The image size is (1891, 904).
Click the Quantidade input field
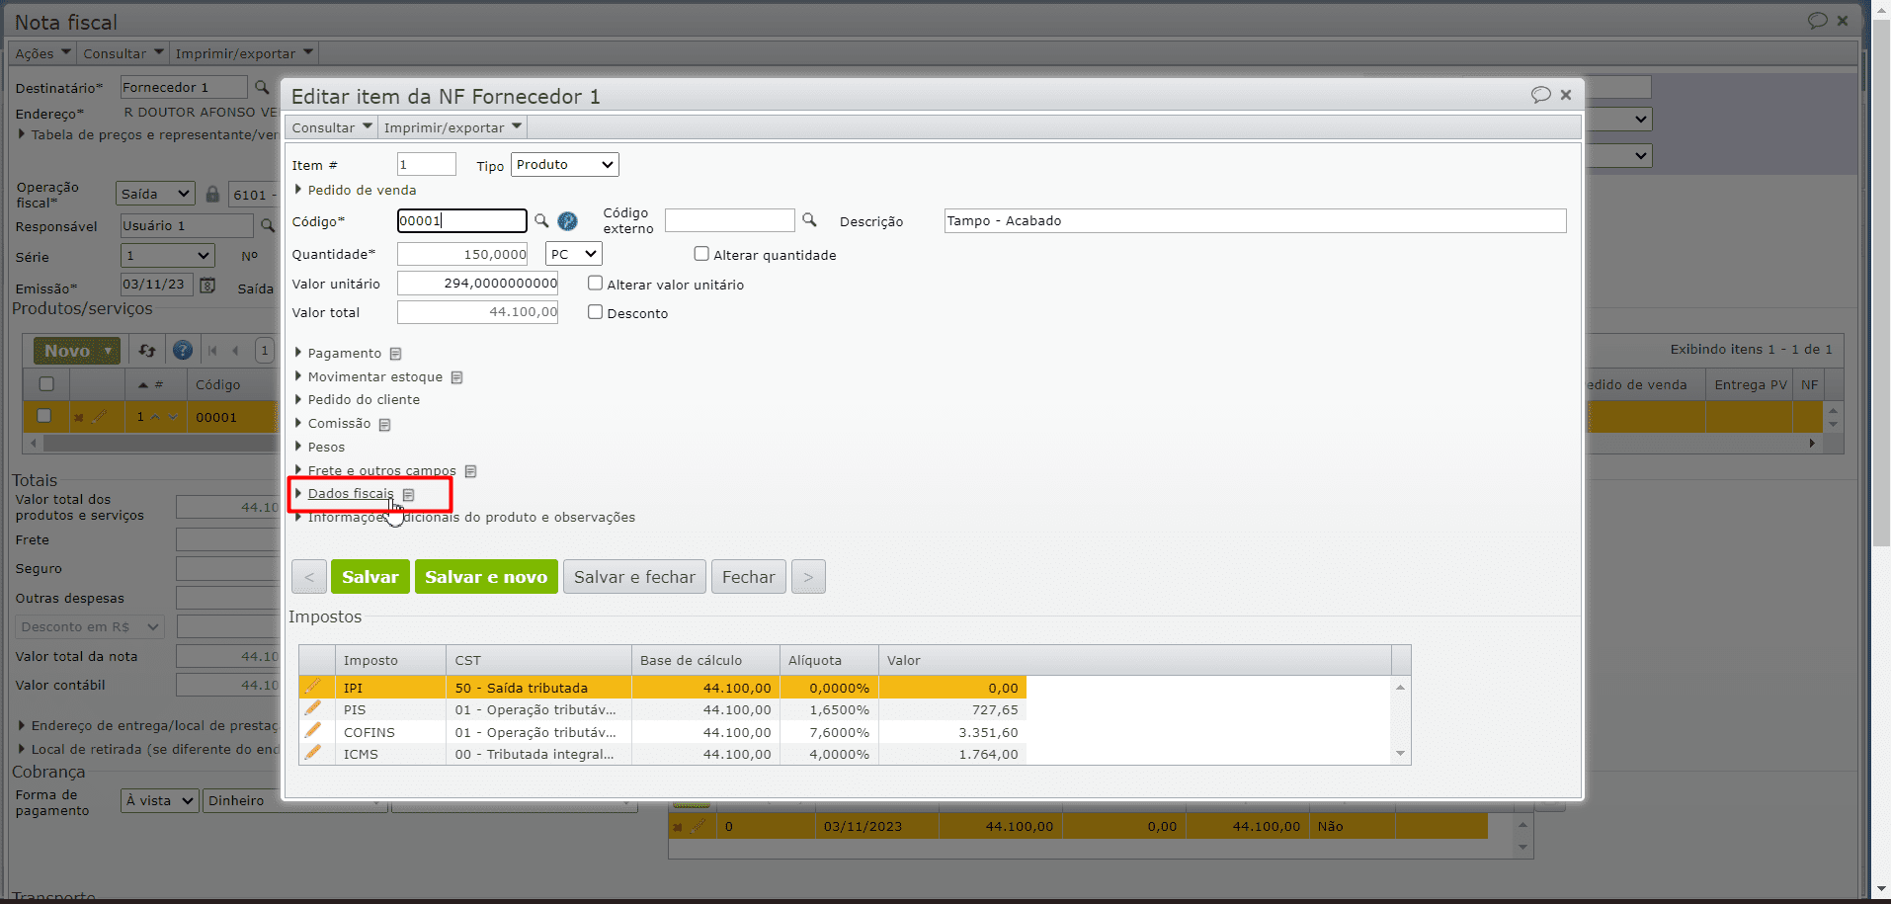coord(462,254)
